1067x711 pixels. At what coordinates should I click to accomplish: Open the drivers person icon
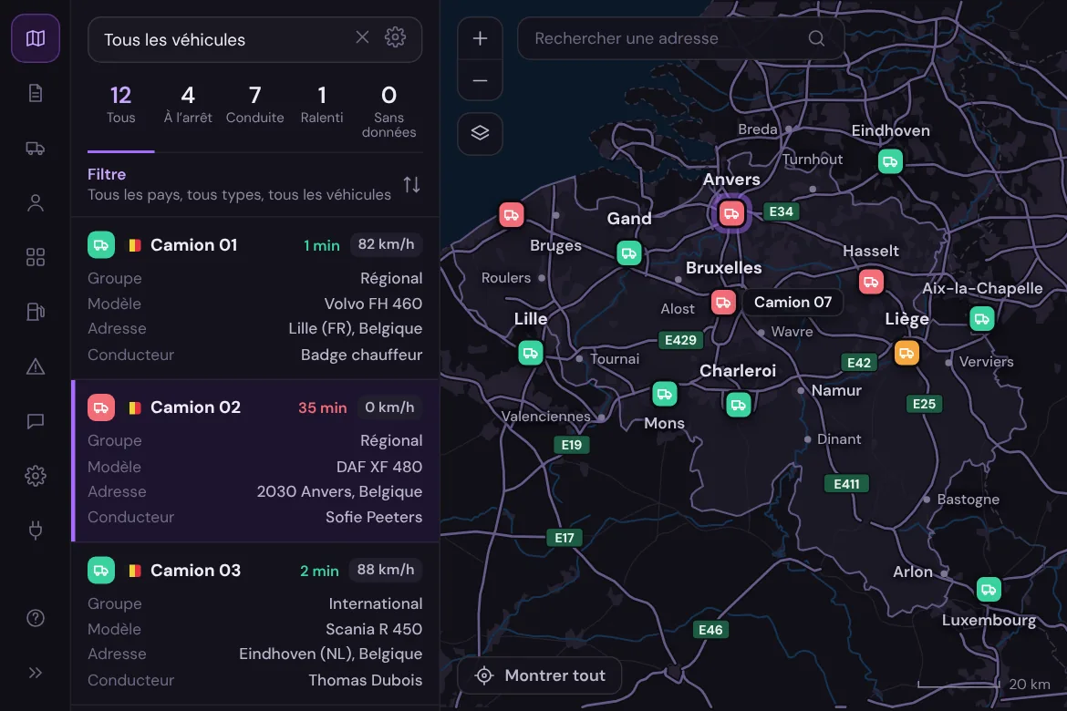[x=36, y=202]
